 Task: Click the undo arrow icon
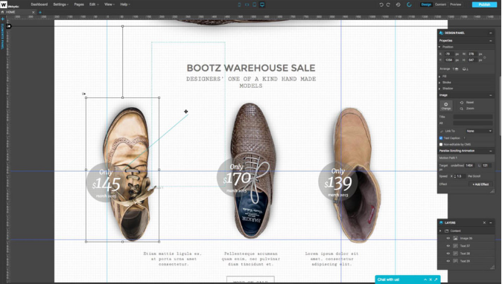[x=381, y=4]
